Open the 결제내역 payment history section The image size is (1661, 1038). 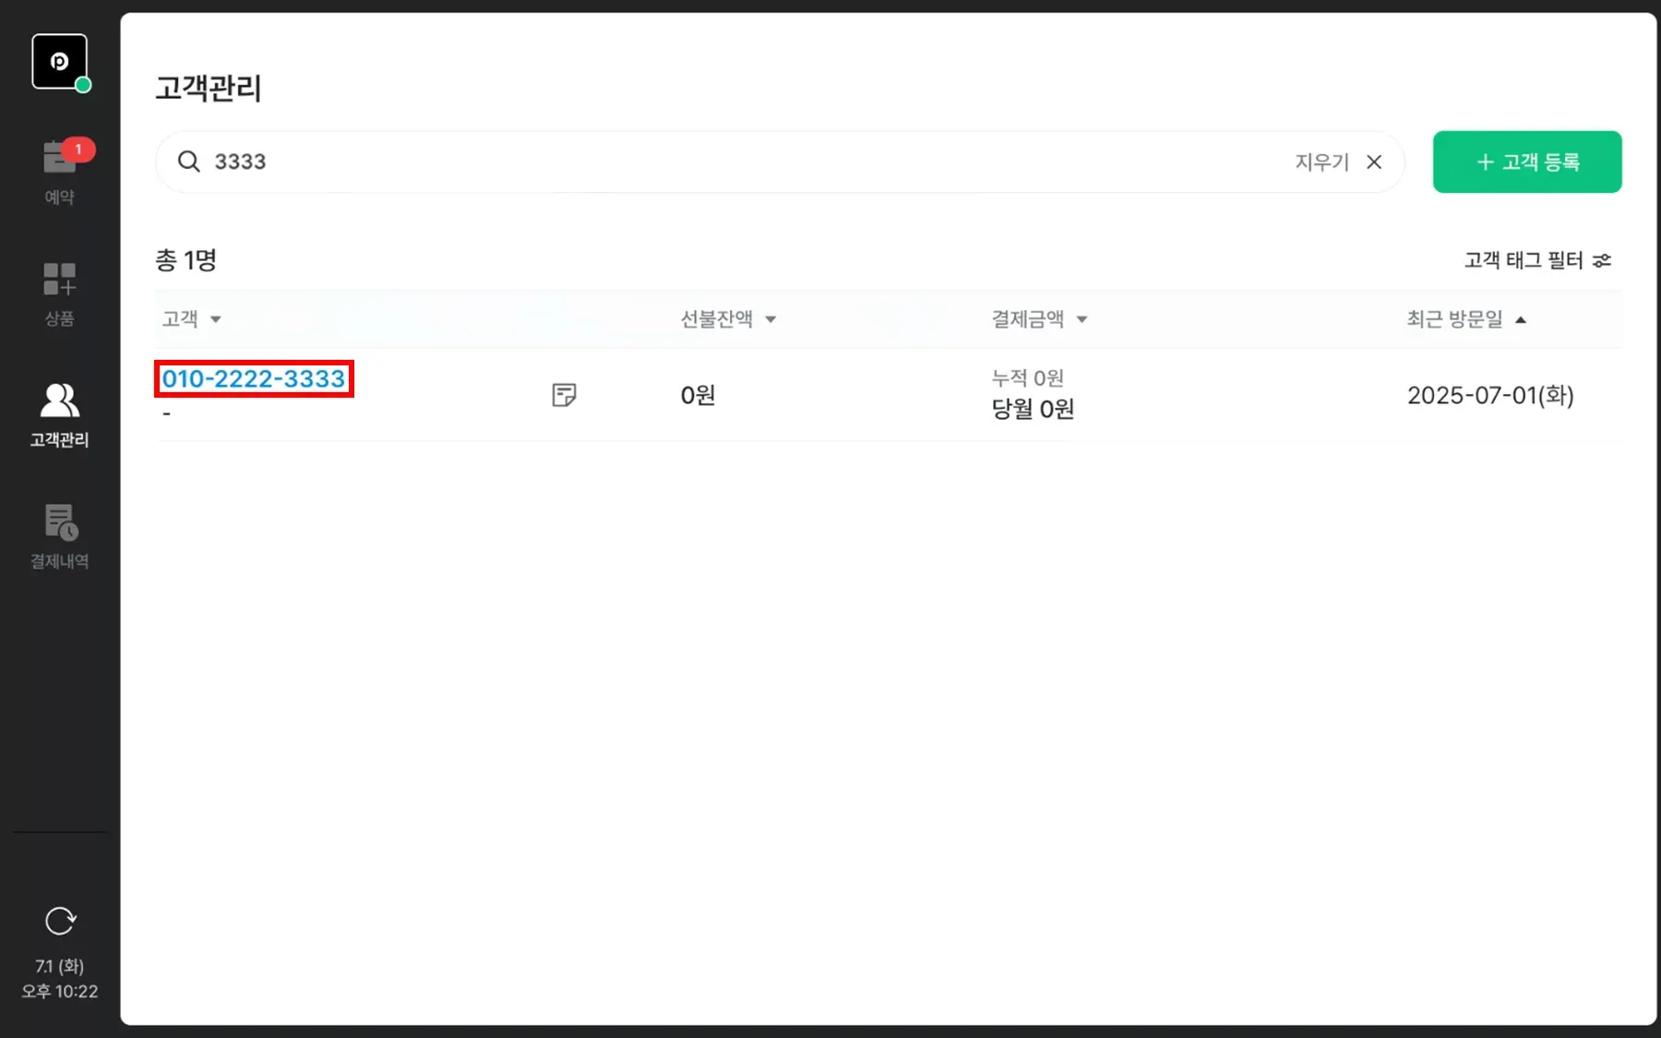[x=60, y=536]
